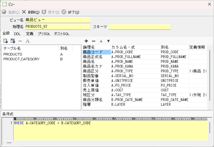The width and height of the screenshot is (214, 147).
Task: Move column up with triangle icon
Action: 101,41
